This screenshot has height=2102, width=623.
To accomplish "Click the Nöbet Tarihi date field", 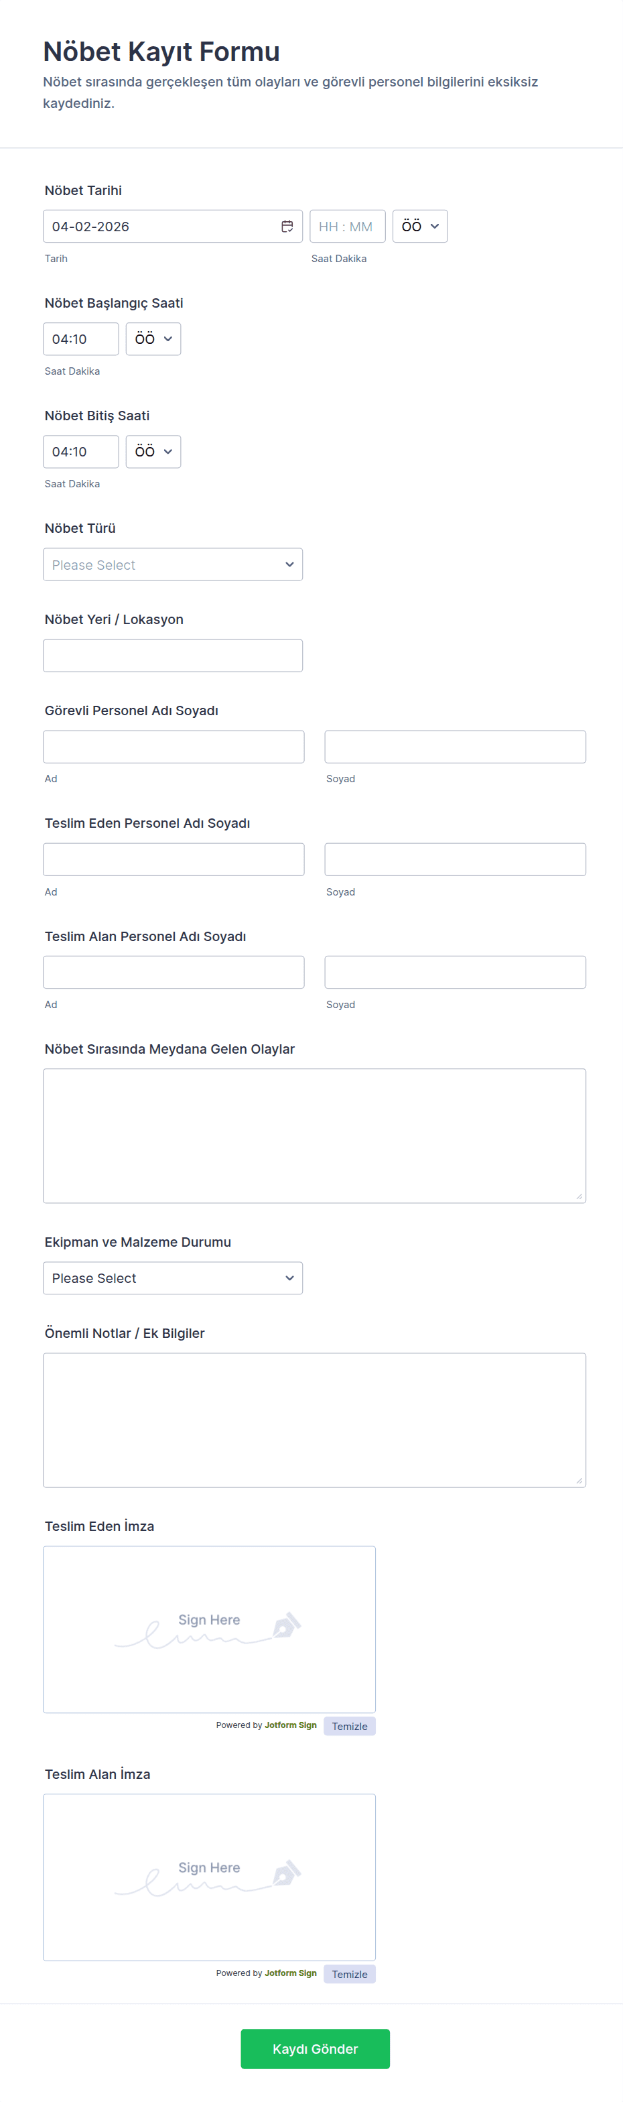I will pyautogui.click(x=159, y=226).
